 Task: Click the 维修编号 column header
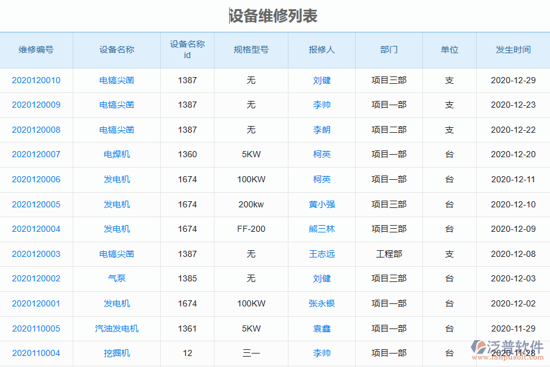pyautogui.click(x=35, y=50)
